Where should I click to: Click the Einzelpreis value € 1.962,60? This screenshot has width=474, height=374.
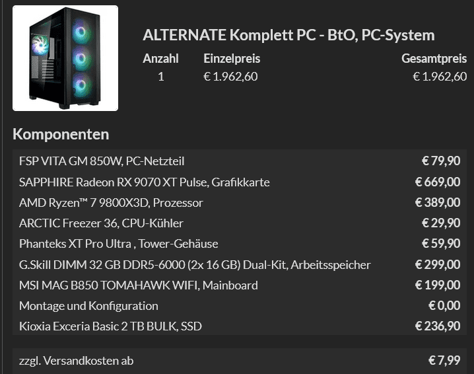coord(230,76)
